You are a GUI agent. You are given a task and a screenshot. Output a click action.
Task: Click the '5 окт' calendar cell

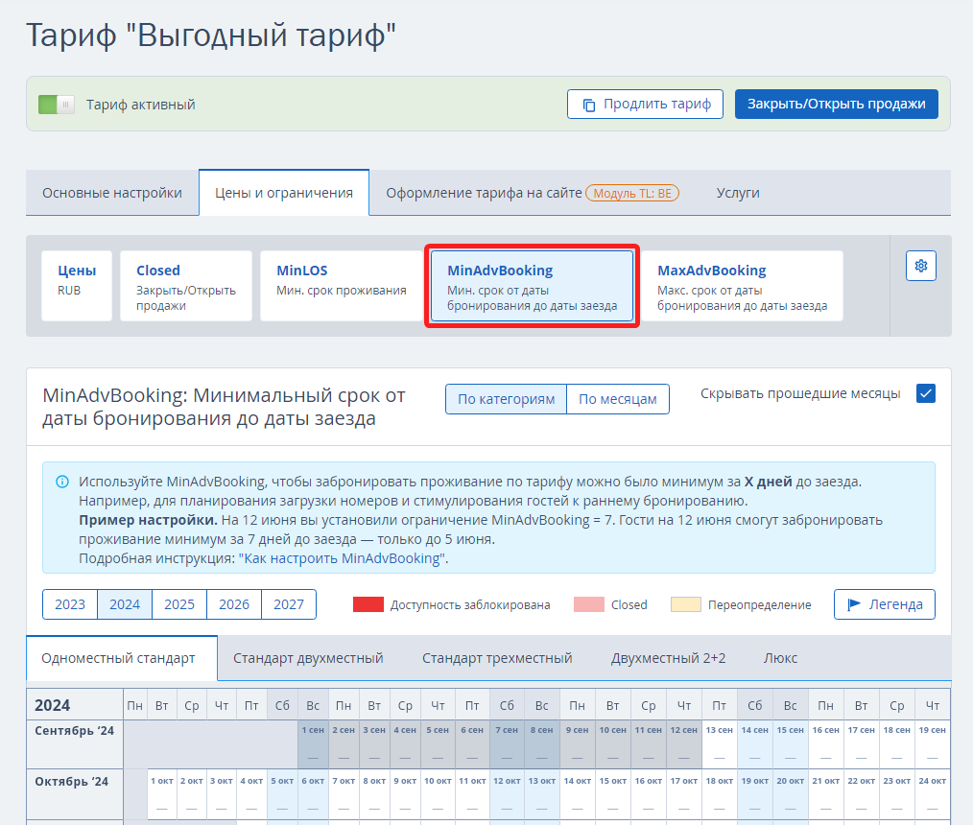(x=282, y=794)
